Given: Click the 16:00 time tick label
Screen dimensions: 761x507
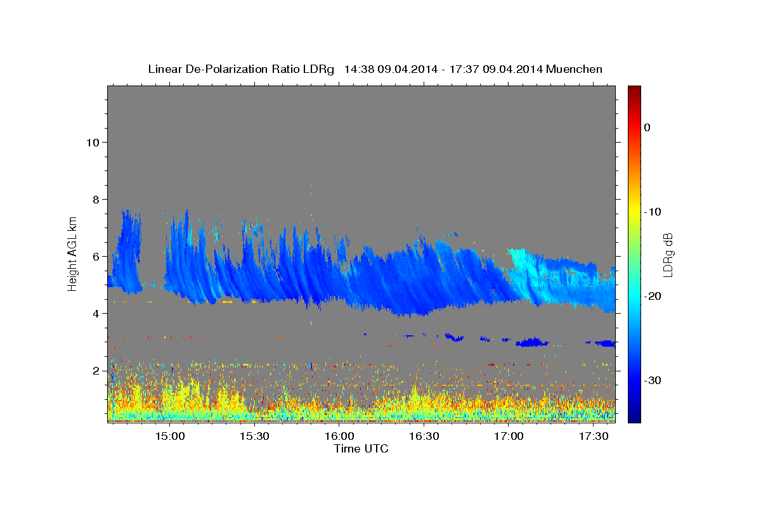Looking at the screenshot, I should [x=339, y=436].
